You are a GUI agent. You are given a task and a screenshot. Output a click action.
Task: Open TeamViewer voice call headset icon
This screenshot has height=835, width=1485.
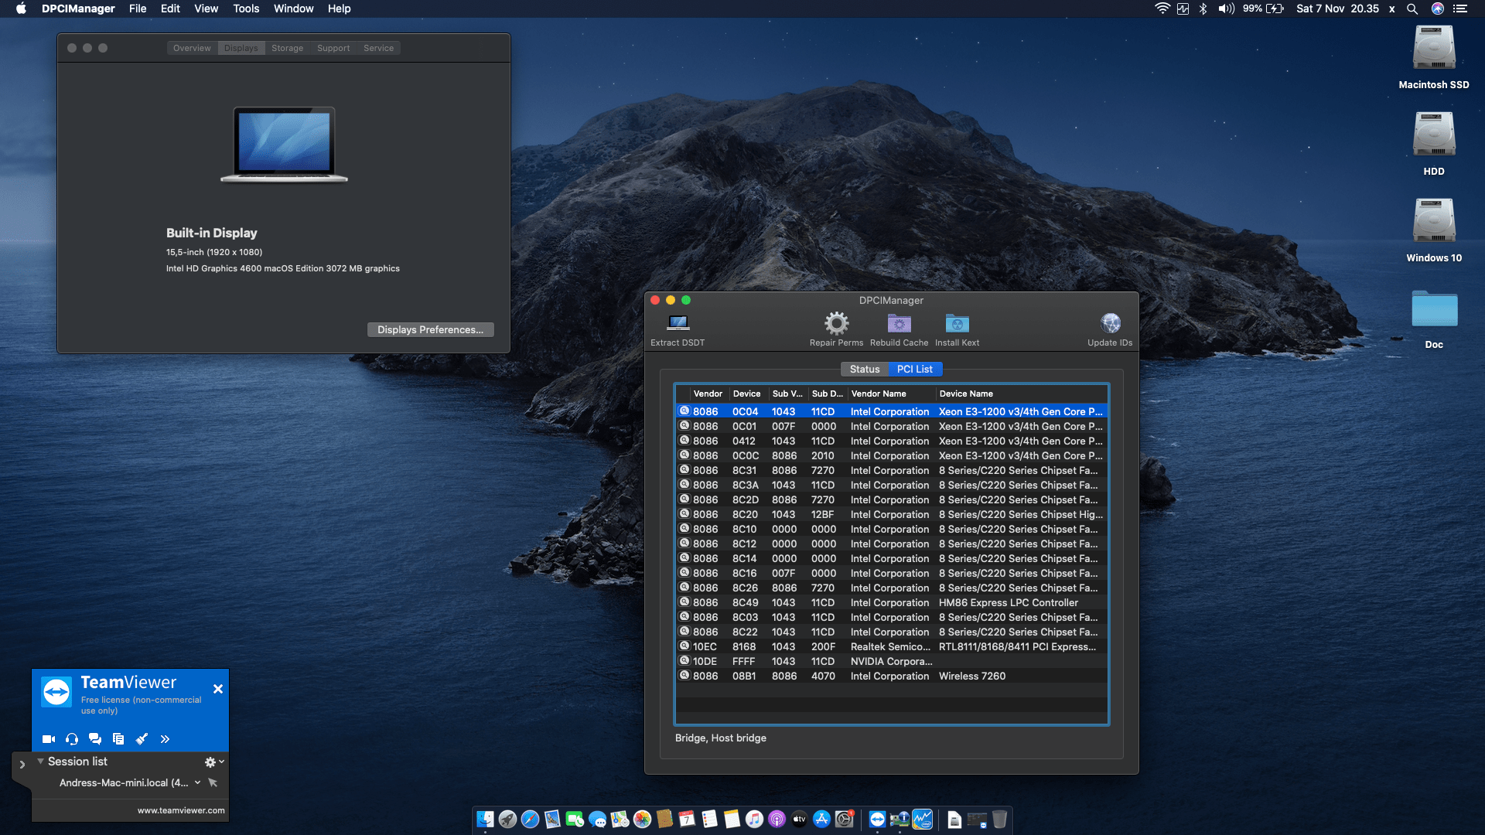click(x=72, y=739)
